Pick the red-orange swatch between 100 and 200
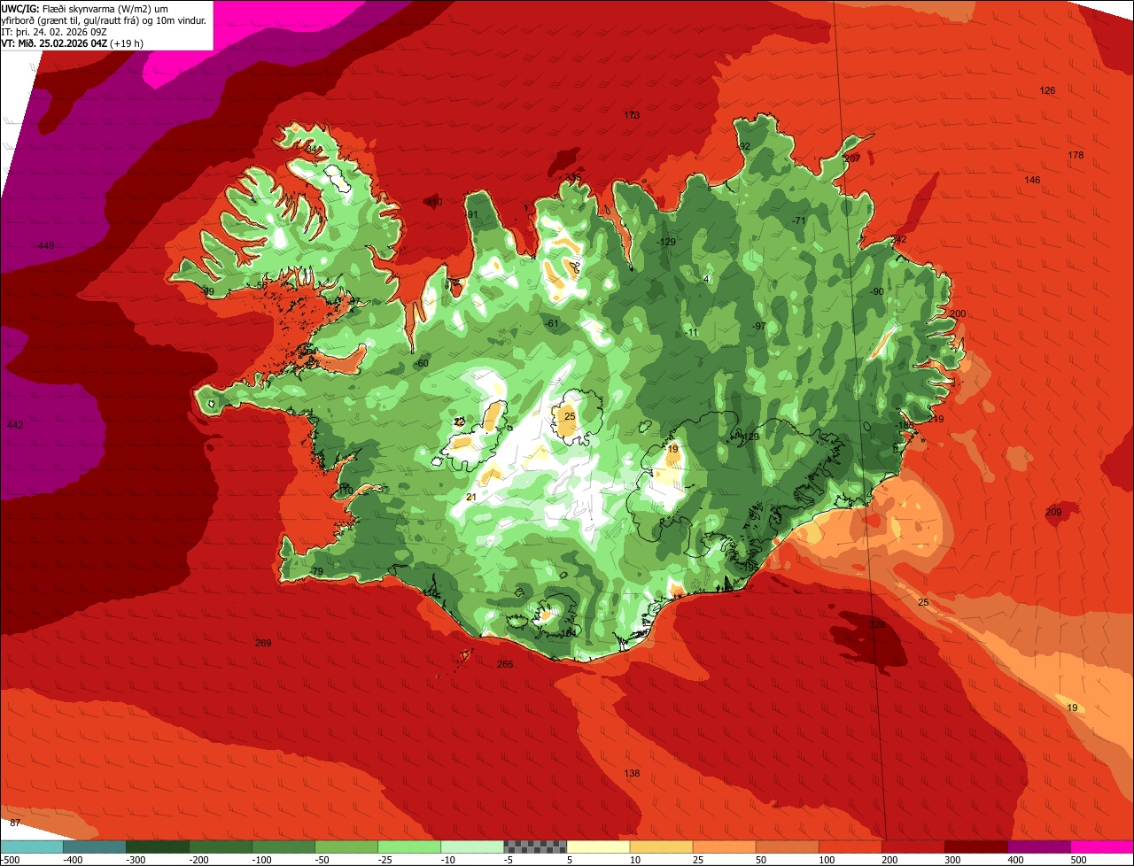Image resolution: width=1134 pixels, height=866 pixels. click(x=850, y=847)
